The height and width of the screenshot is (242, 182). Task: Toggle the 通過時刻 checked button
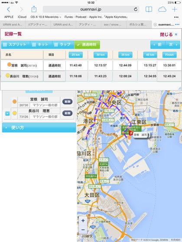pyautogui.click(x=87, y=45)
